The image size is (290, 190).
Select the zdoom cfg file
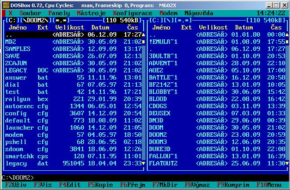coord(74,149)
